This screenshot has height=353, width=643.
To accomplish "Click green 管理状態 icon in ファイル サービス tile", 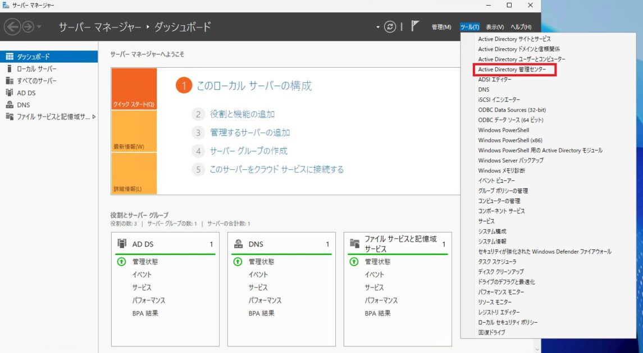I will pos(354,261).
